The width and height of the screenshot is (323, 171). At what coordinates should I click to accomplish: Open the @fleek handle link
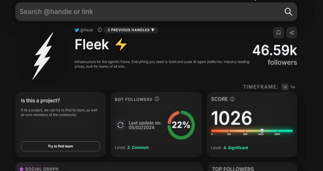pos(87,30)
